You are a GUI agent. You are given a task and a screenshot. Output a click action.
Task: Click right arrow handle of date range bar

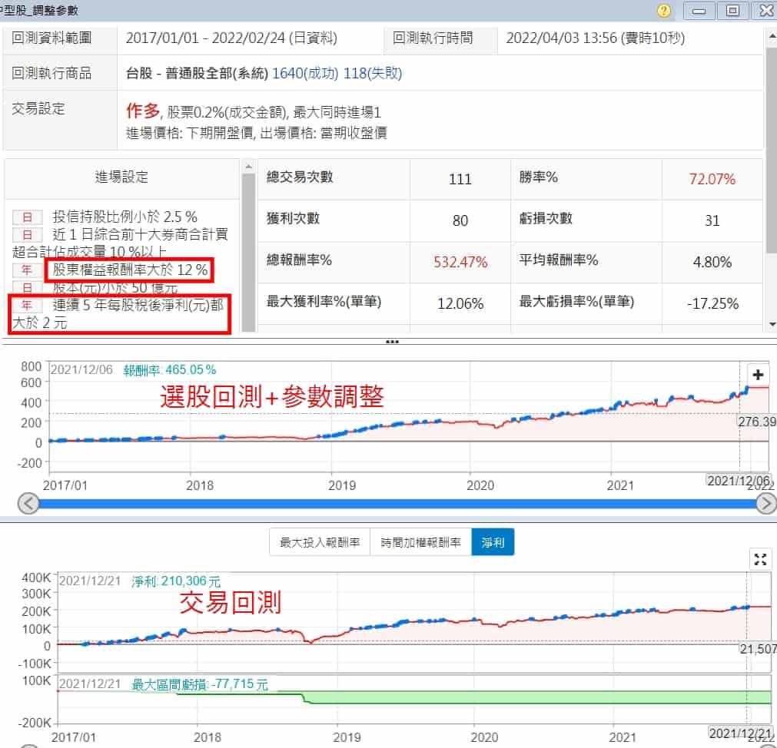[766, 503]
